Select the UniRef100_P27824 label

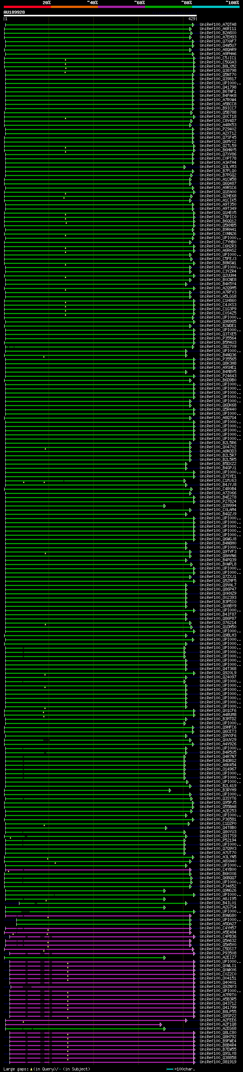(x=218, y=502)
